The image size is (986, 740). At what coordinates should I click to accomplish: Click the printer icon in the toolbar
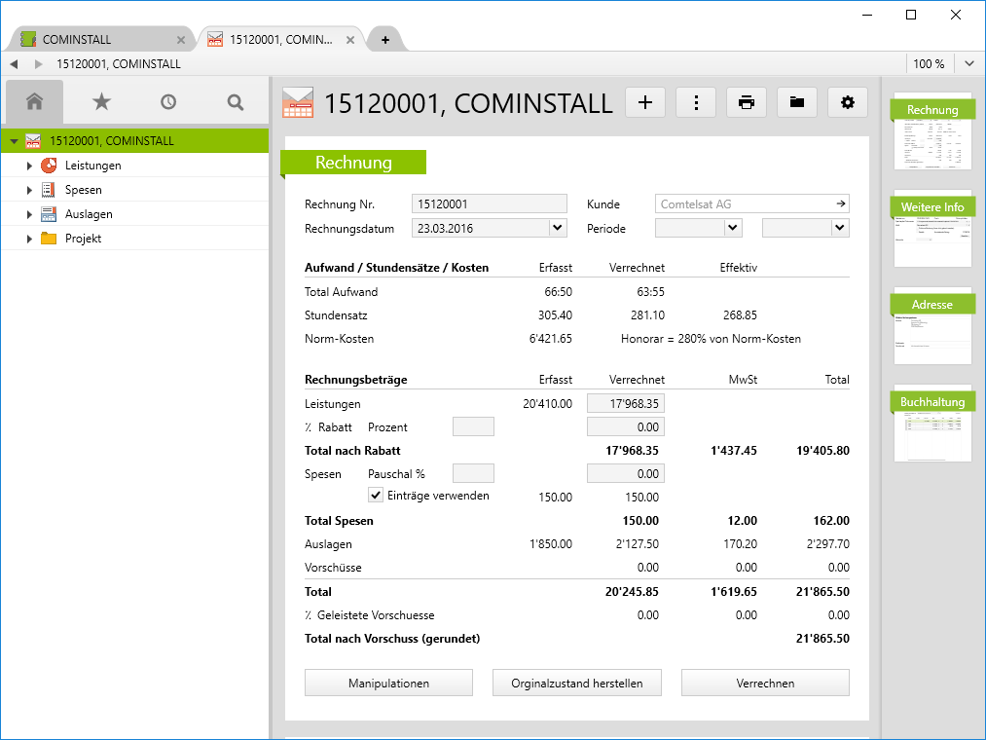746,101
